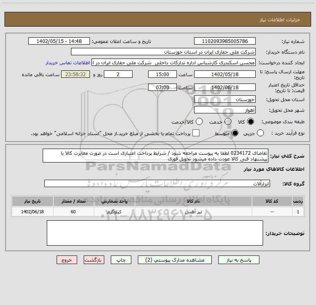The width and height of the screenshot is (316, 305).
Task: Click the validity time field 07:00
Action: tap(163, 87)
